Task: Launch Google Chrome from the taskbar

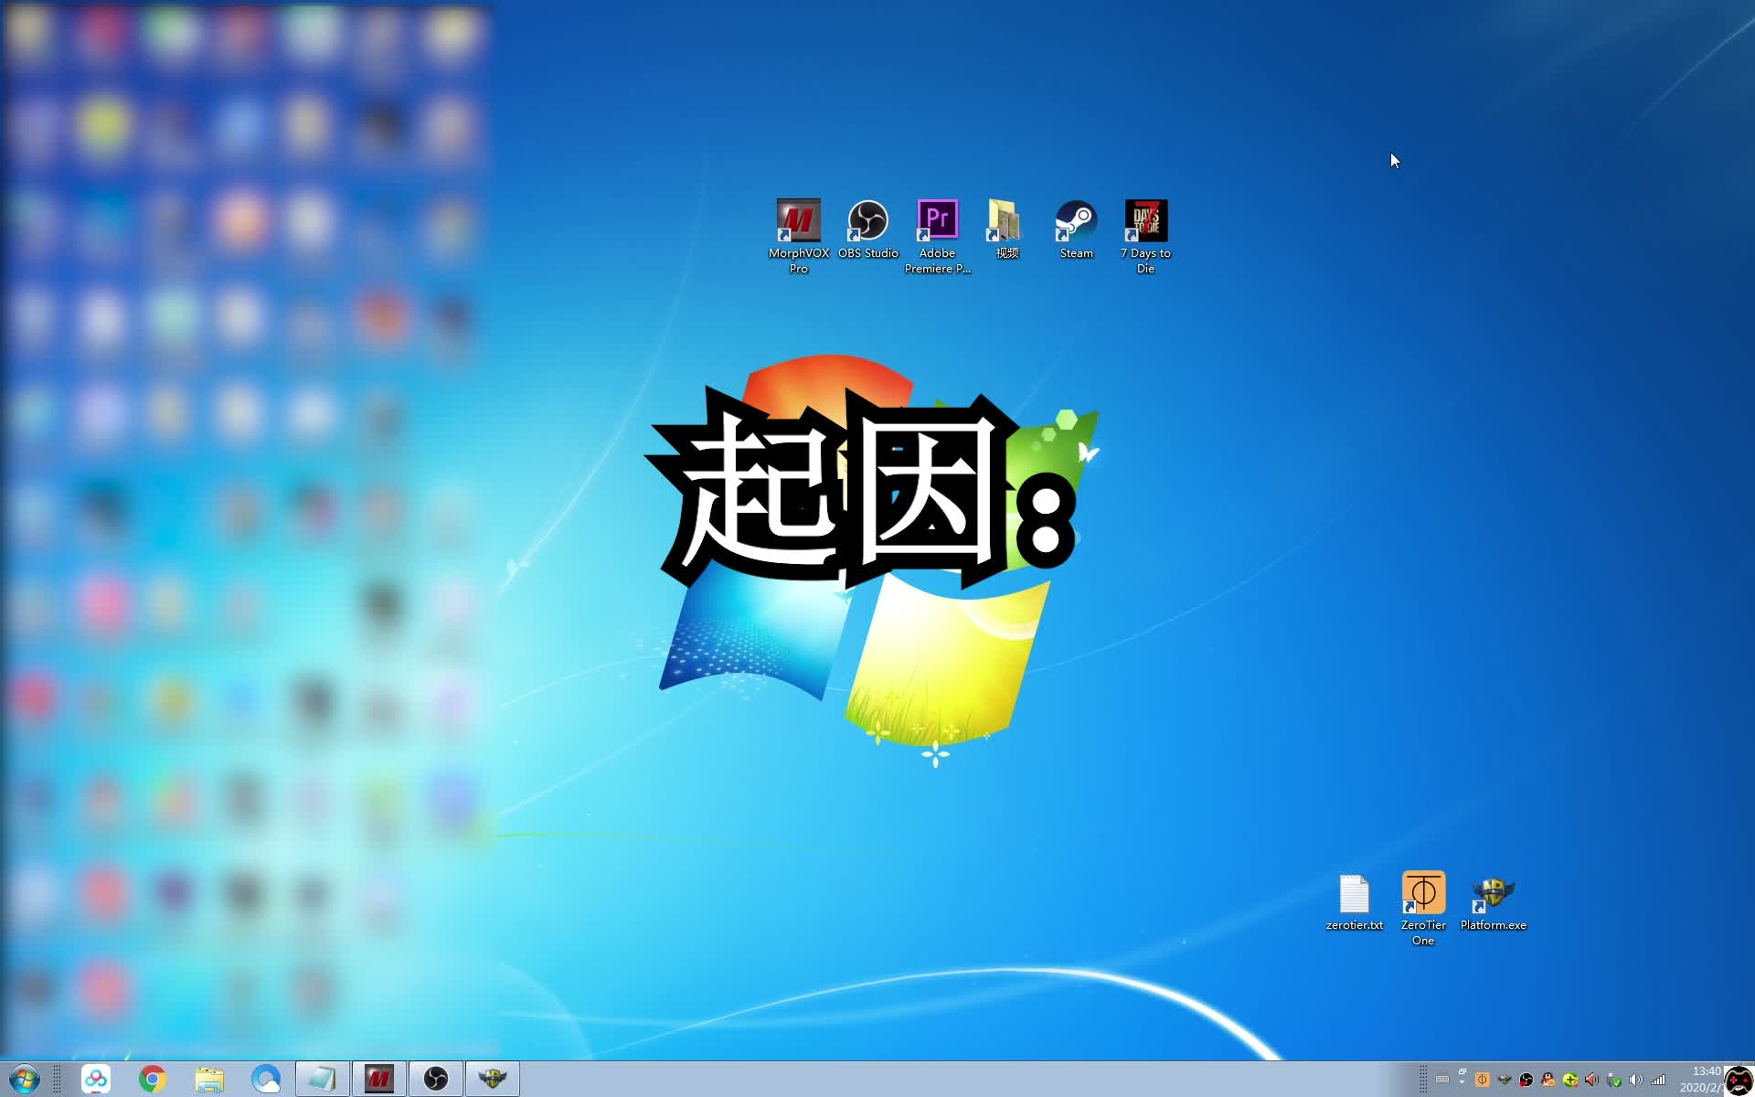Action: pos(153,1080)
